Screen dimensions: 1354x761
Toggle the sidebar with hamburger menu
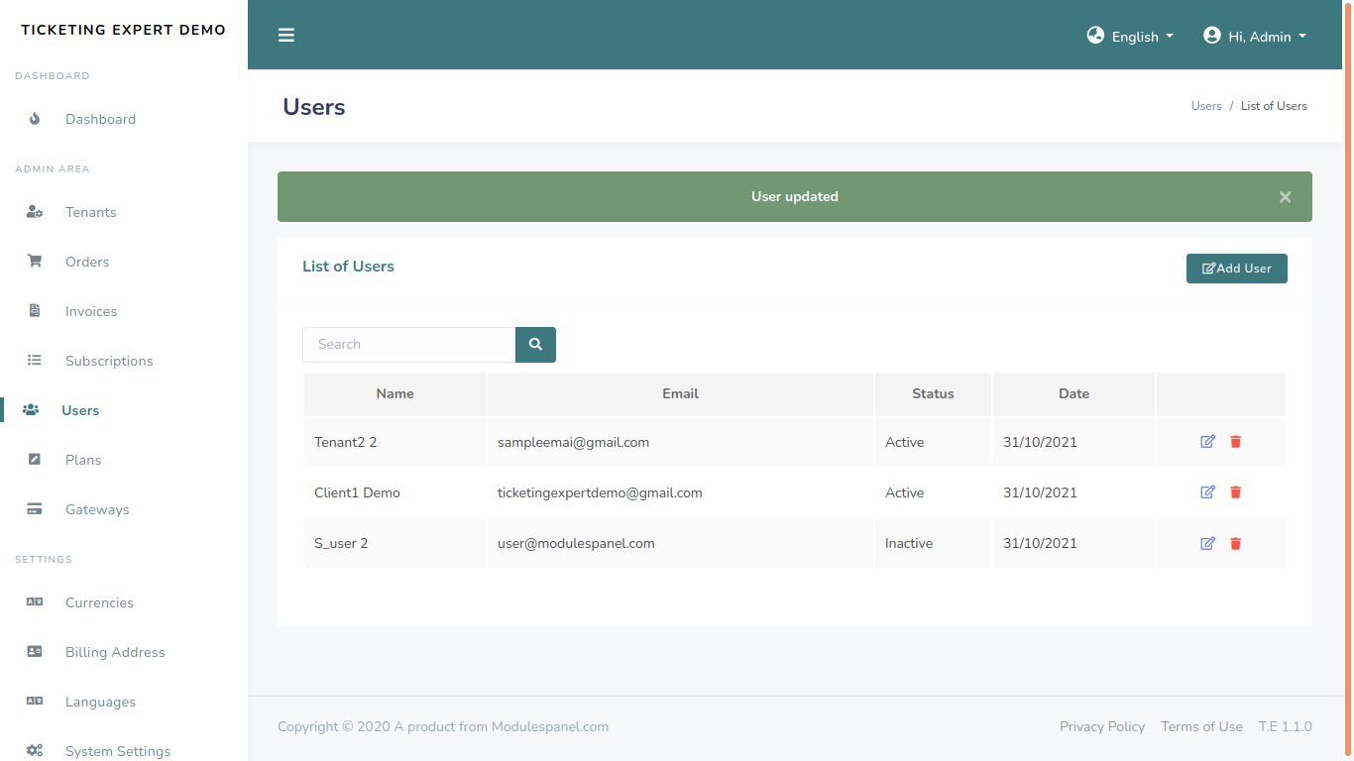[x=286, y=34]
